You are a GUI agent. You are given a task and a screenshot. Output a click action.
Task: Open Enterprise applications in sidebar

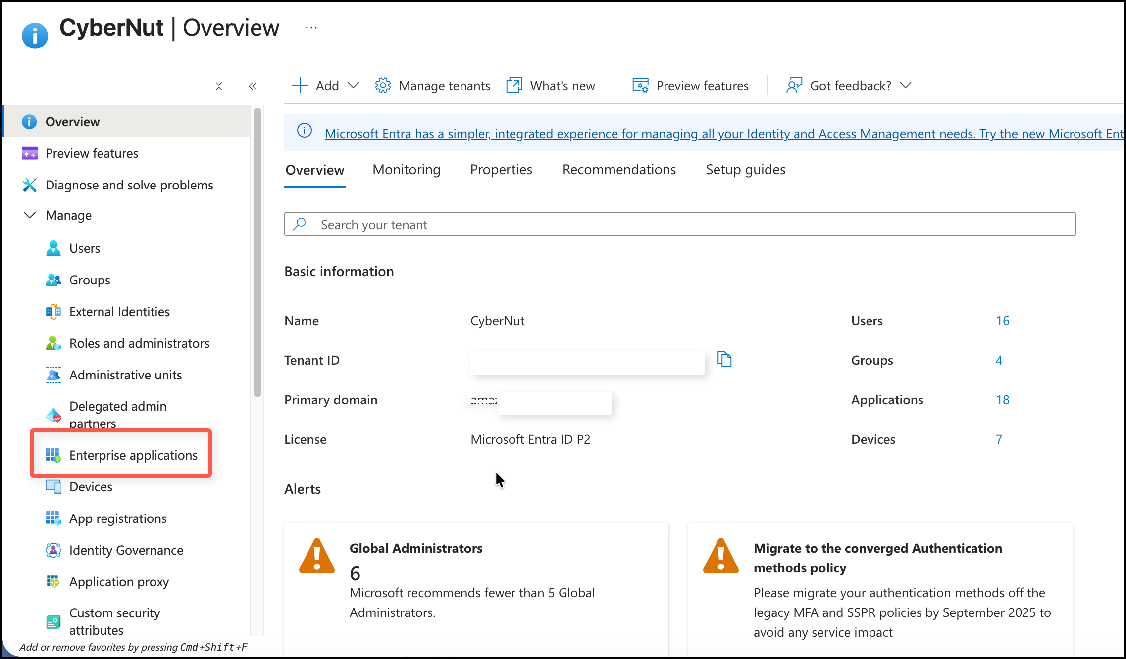click(x=133, y=455)
